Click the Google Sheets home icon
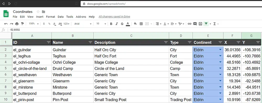 click(6, 14)
